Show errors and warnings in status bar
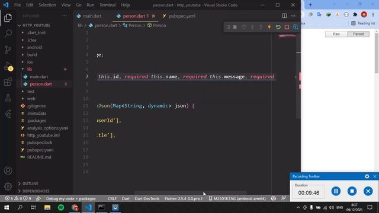Image resolution: width=379 pixels, height=213 pixels. click(x=18, y=199)
